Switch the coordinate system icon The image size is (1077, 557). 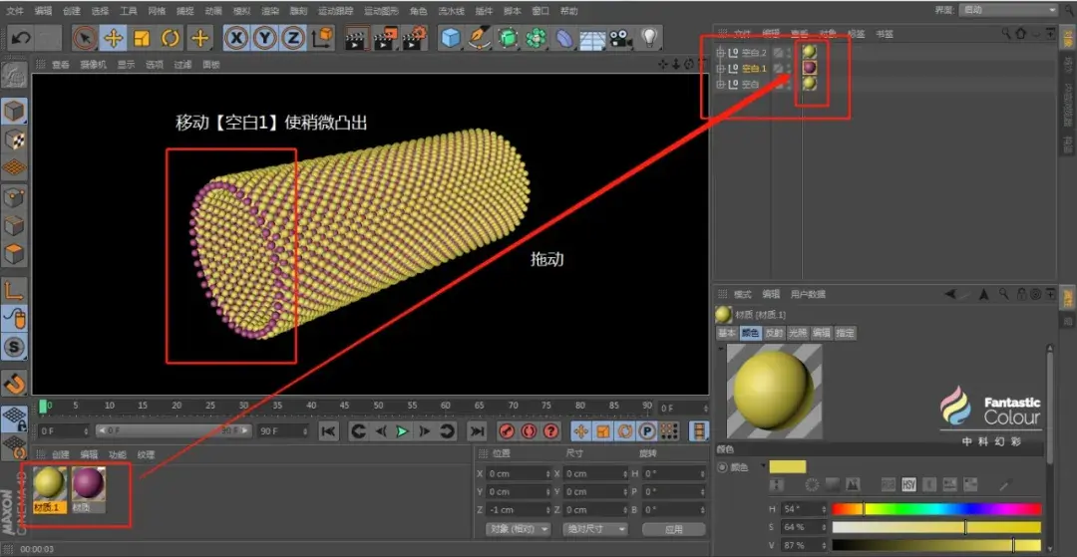[x=323, y=38]
